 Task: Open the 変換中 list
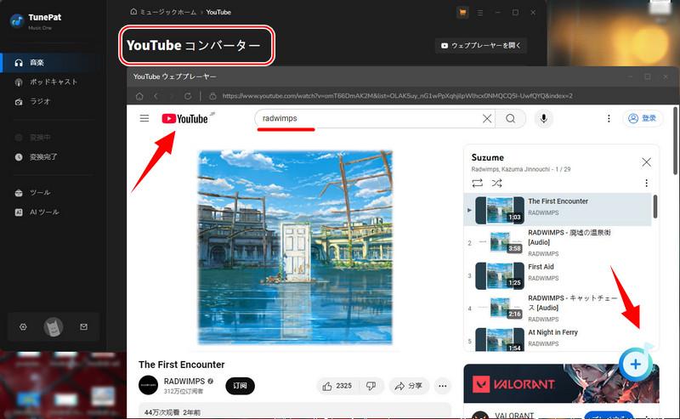click(52, 138)
